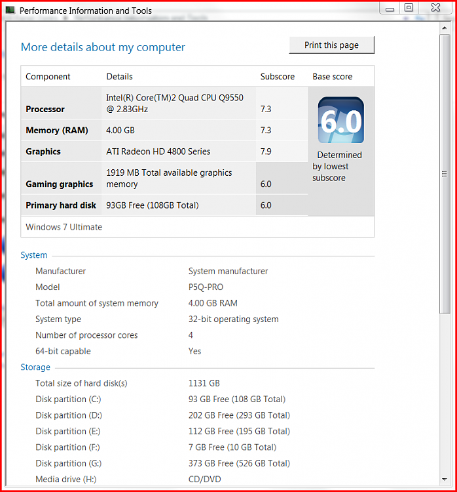Viewport: 457px width, 492px height.
Task: Click the 4.00 GB RAM value
Action: coord(213,303)
